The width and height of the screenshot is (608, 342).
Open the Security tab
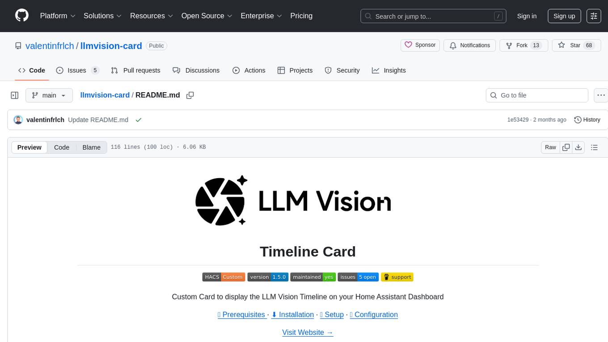342,70
